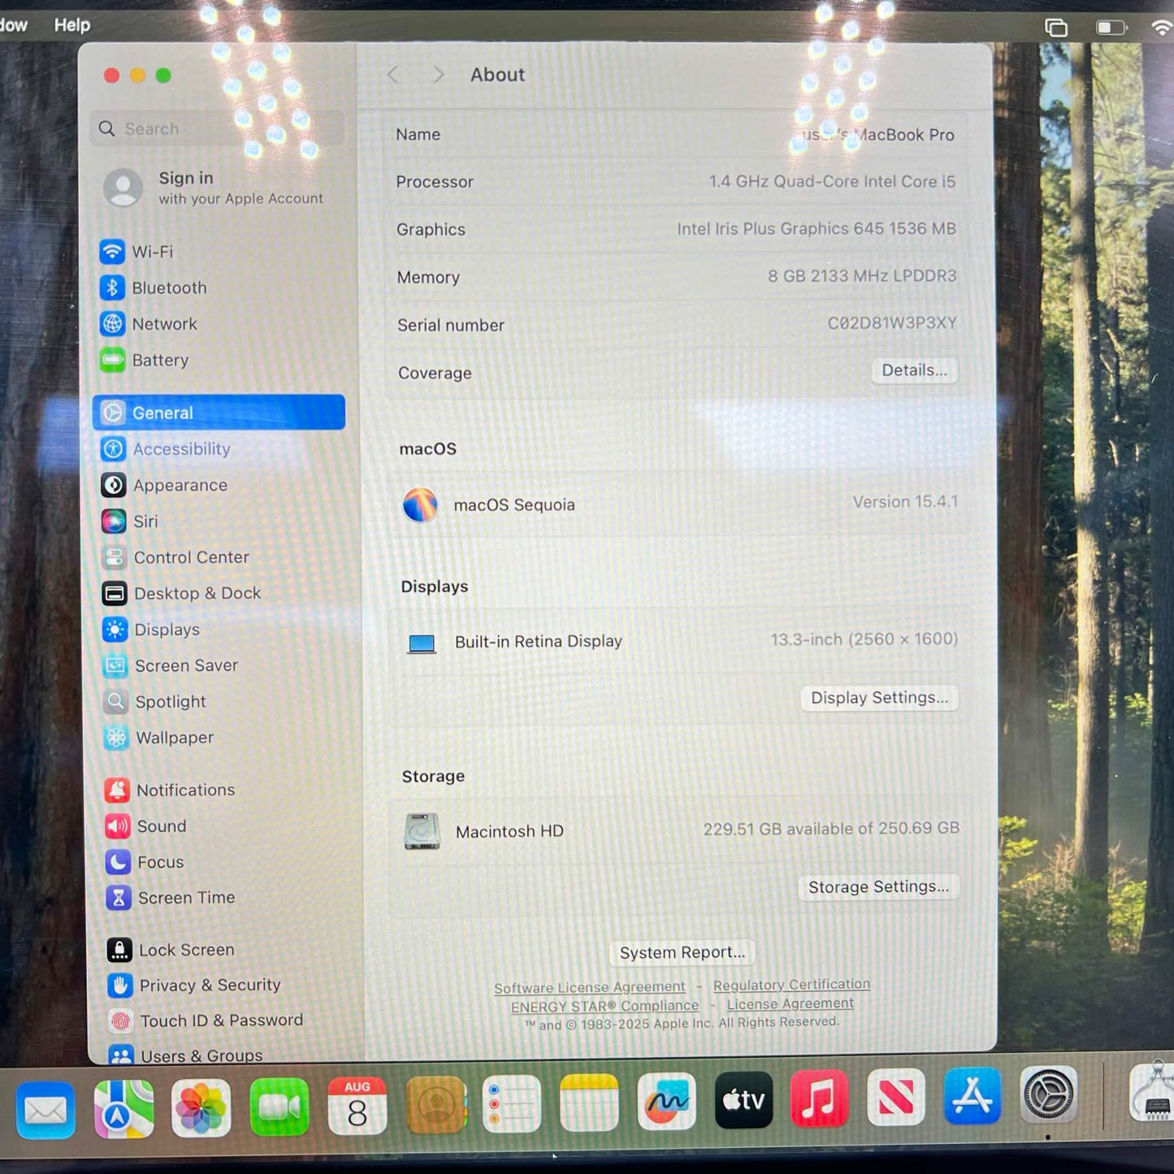Open Reminders from the Dock

click(x=512, y=1104)
